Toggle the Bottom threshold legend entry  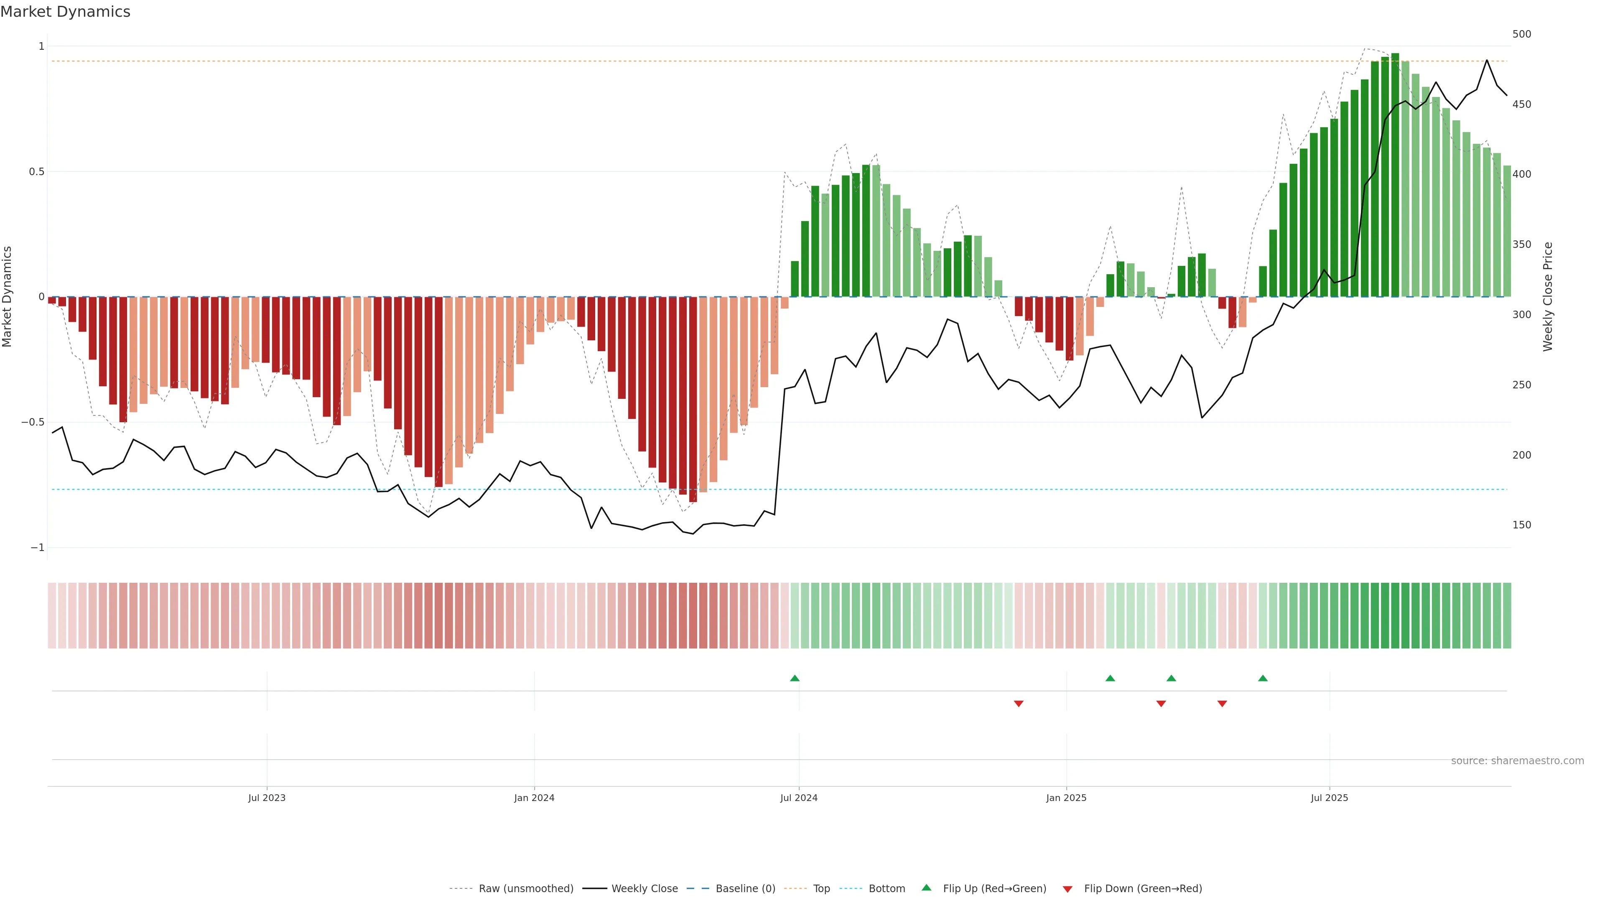pos(887,889)
